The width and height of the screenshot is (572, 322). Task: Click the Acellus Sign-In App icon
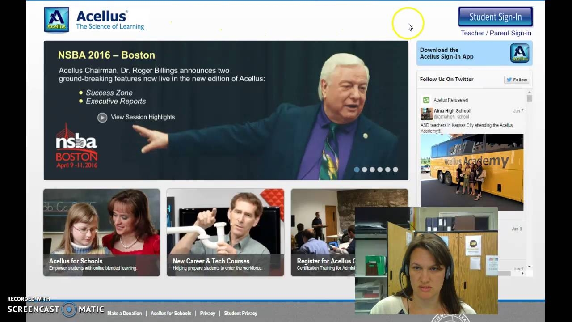click(519, 53)
